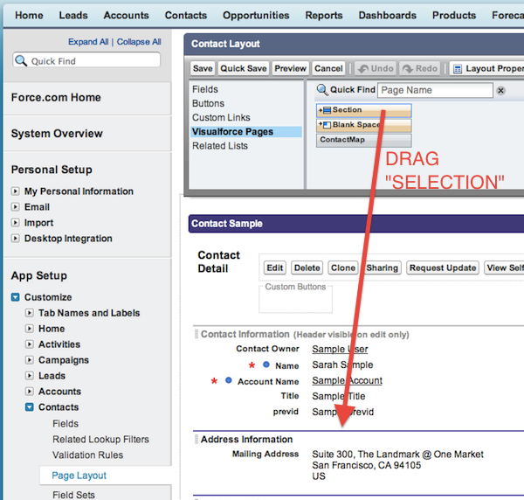Collapse the Customize node
The height and width of the screenshot is (500, 524).
tap(15, 297)
